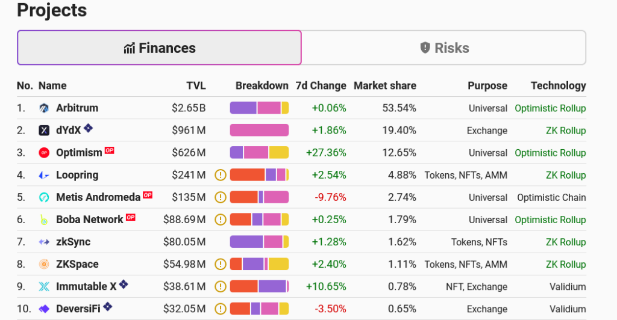Open the Loopring project link

pos(77,175)
